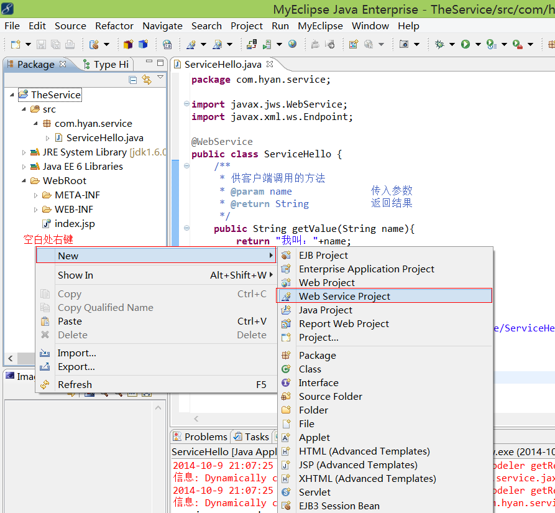Click the Image Preview panel scroll up arrow
555x513 pixels.
click(158, 408)
